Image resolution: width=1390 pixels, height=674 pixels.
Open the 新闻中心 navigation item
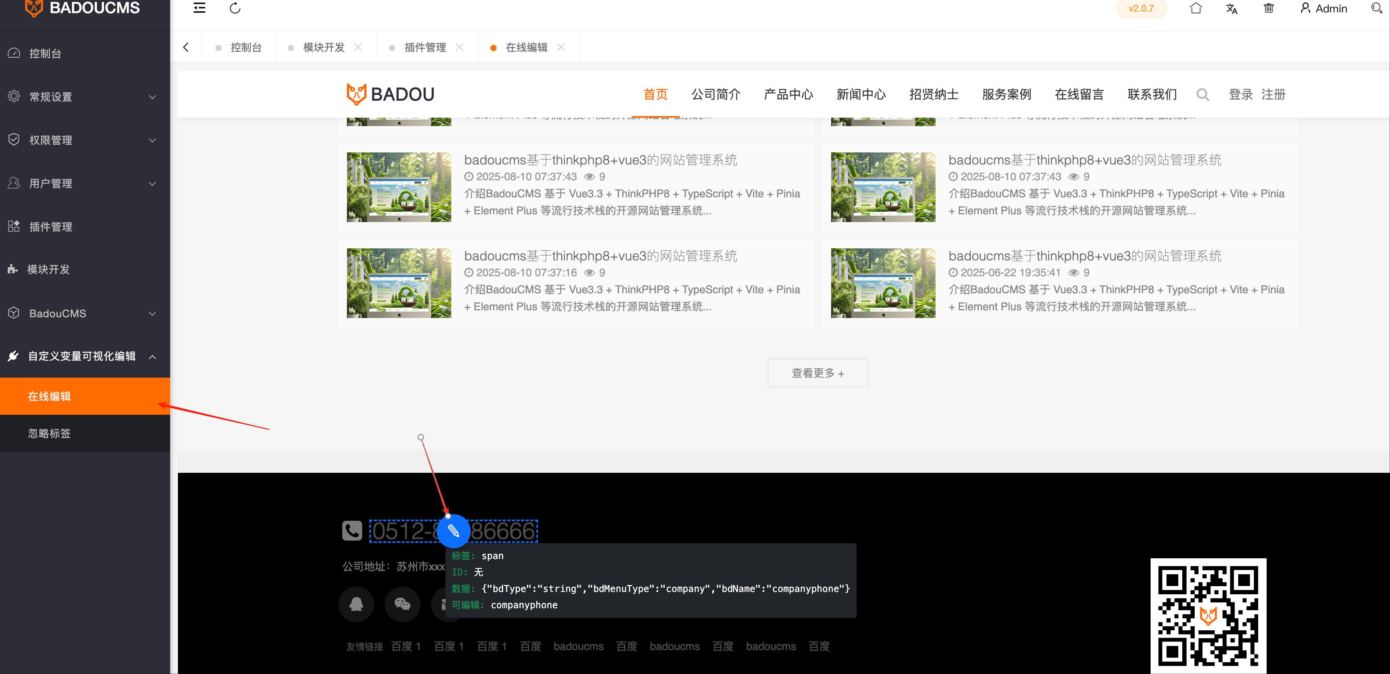pos(861,94)
